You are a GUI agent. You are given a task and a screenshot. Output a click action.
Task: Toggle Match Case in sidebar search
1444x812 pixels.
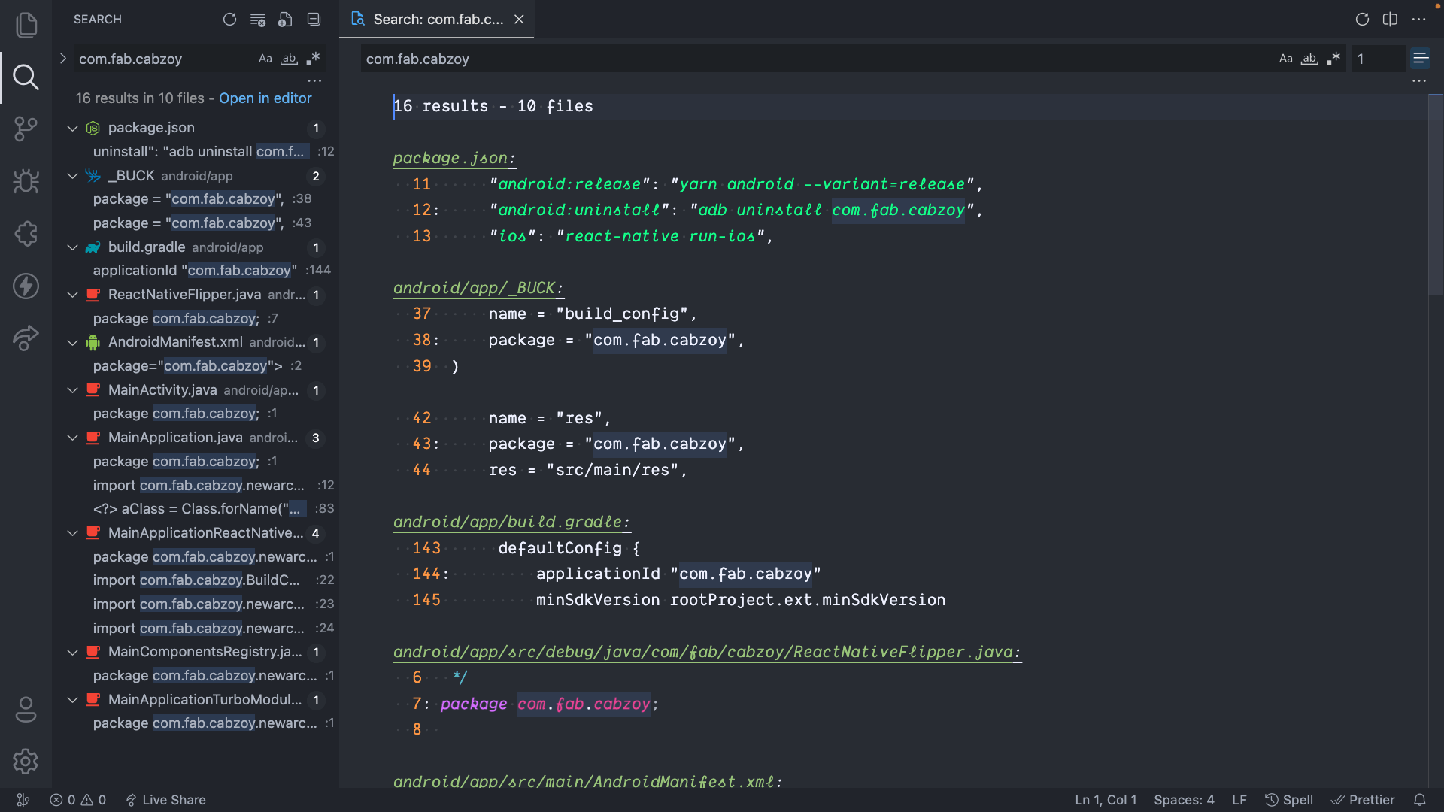265,59
